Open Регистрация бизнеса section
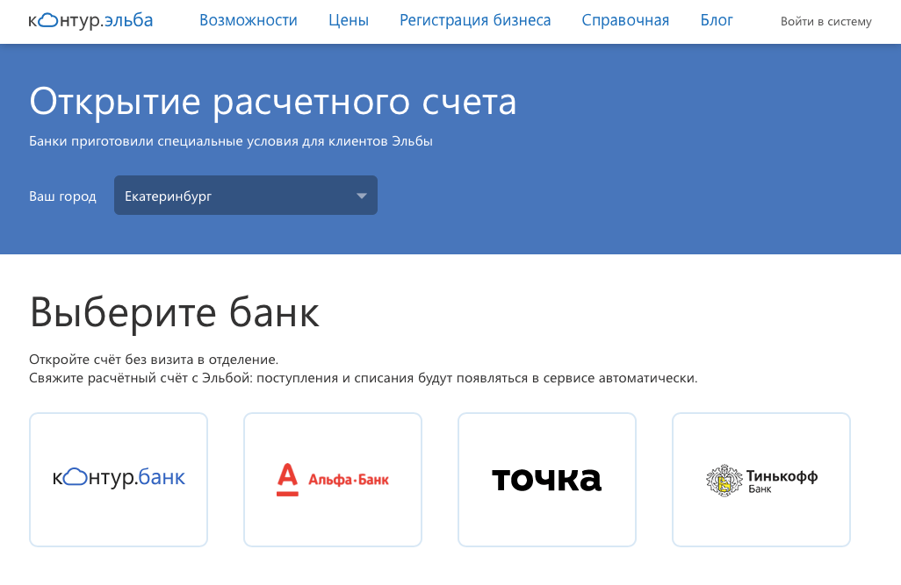The height and width of the screenshot is (585, 901). [x=475, y=21]
